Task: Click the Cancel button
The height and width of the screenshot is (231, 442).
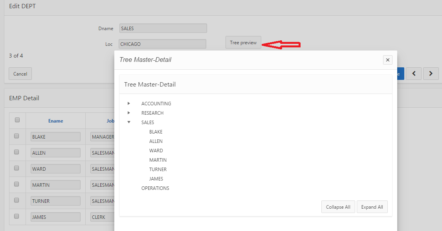Action: click(x=20, y=73)
